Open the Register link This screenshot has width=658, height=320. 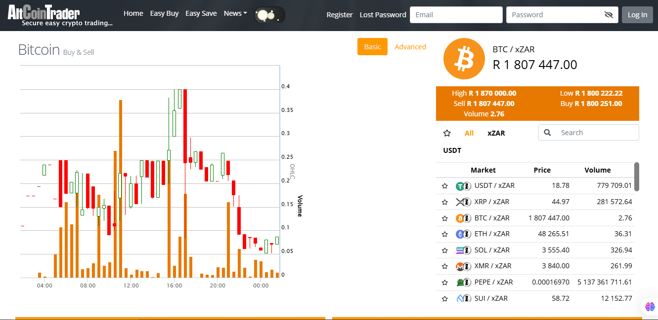coord(340,15)
